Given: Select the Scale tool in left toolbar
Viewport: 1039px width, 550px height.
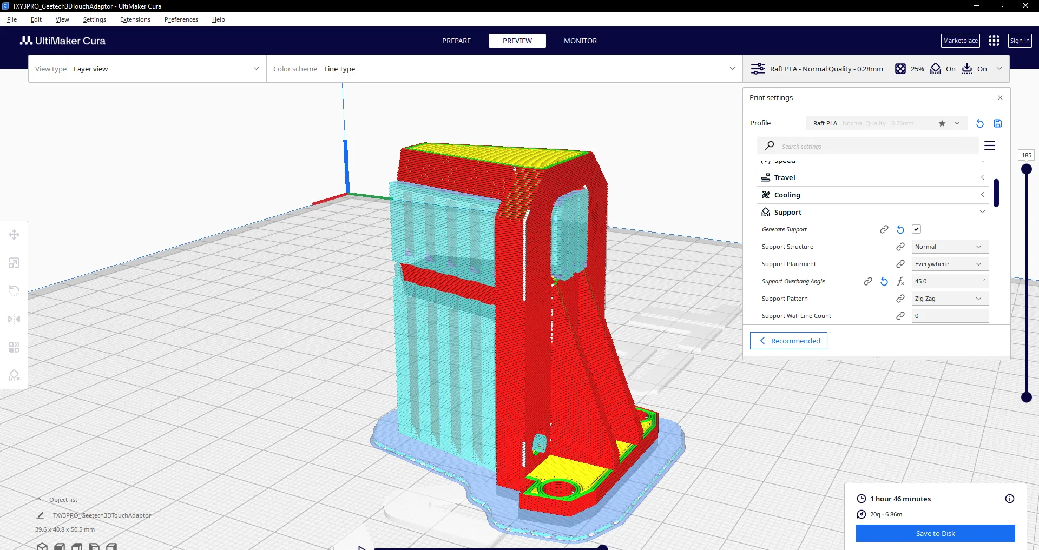Looking at the screenshot, I should click(x=14, y=263).
